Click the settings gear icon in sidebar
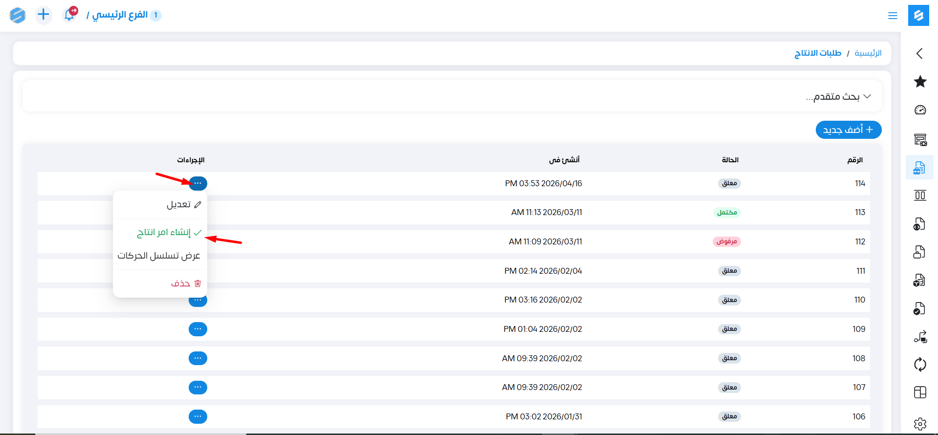Image resolution: width=938 pixels, height=435 pixels. (x=920, y=423)
